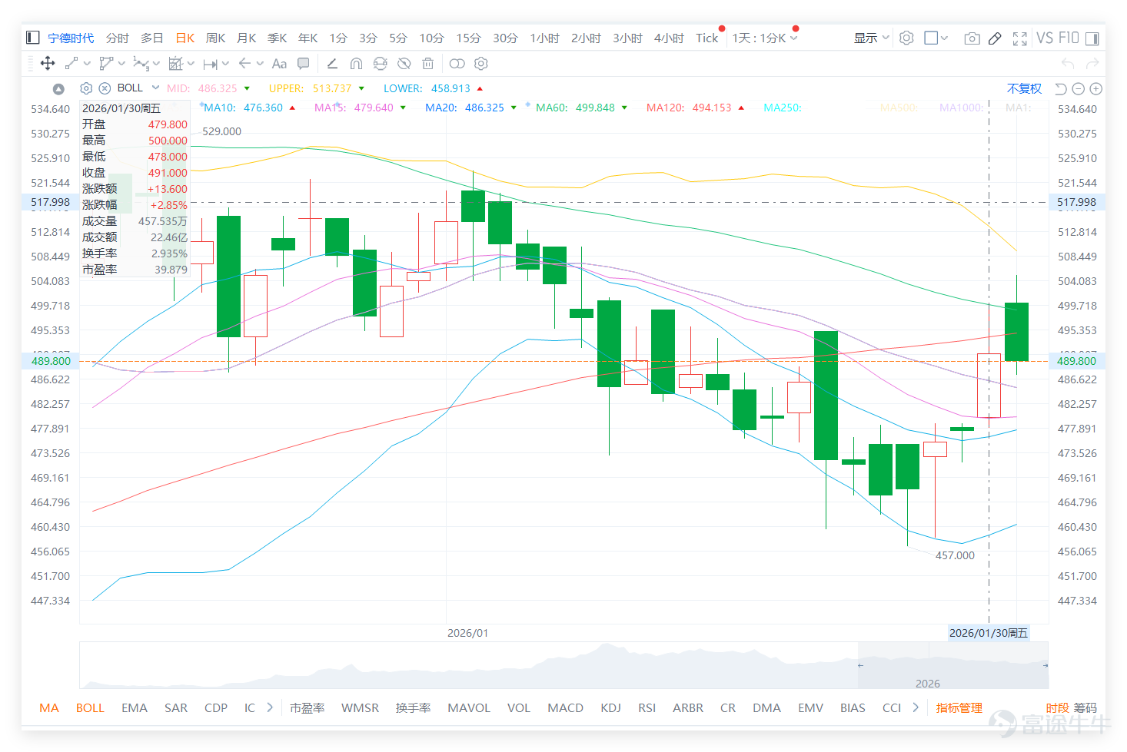The image size is (1127, 752).
Task: Reset chart zoom with rotate icon
Action: pyautogui.click(x=1061, y=88)
